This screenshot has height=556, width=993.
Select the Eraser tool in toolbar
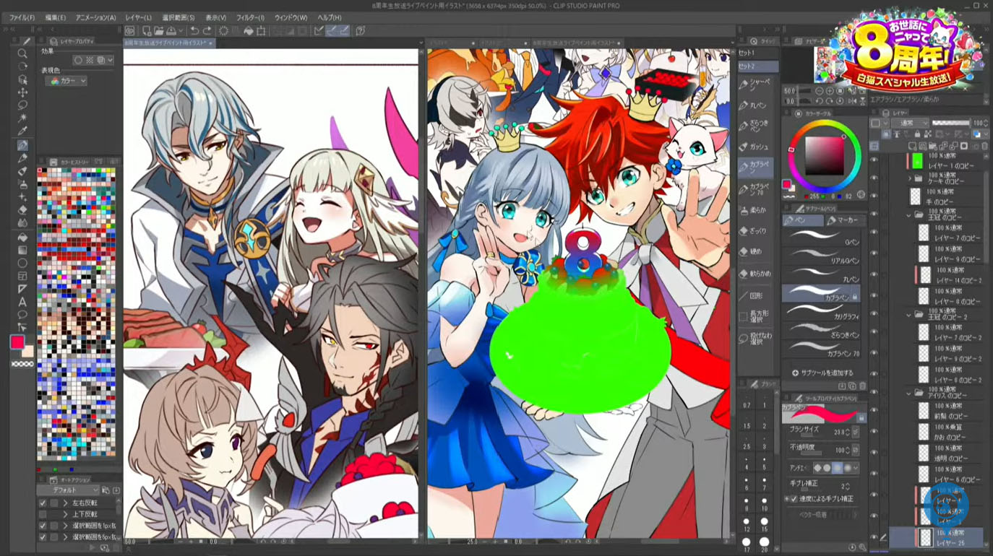(x=22, y=210)
